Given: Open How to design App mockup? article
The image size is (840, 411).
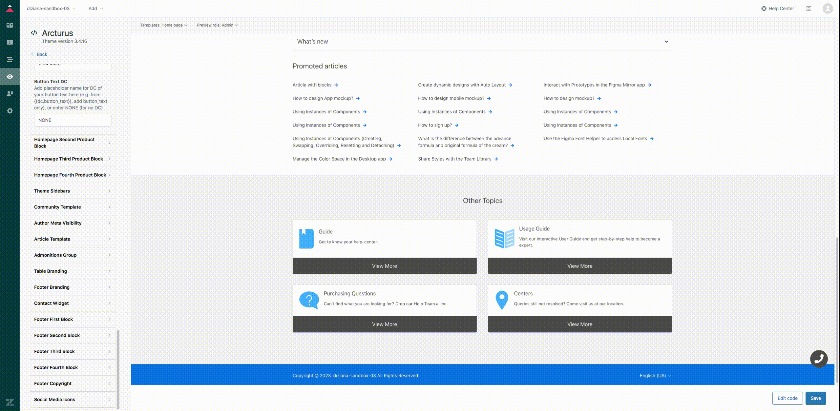Looking at the screenshot, I should click(323, 98).
